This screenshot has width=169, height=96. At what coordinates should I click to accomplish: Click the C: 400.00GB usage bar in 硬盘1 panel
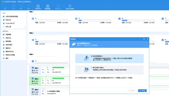point(138,20)
